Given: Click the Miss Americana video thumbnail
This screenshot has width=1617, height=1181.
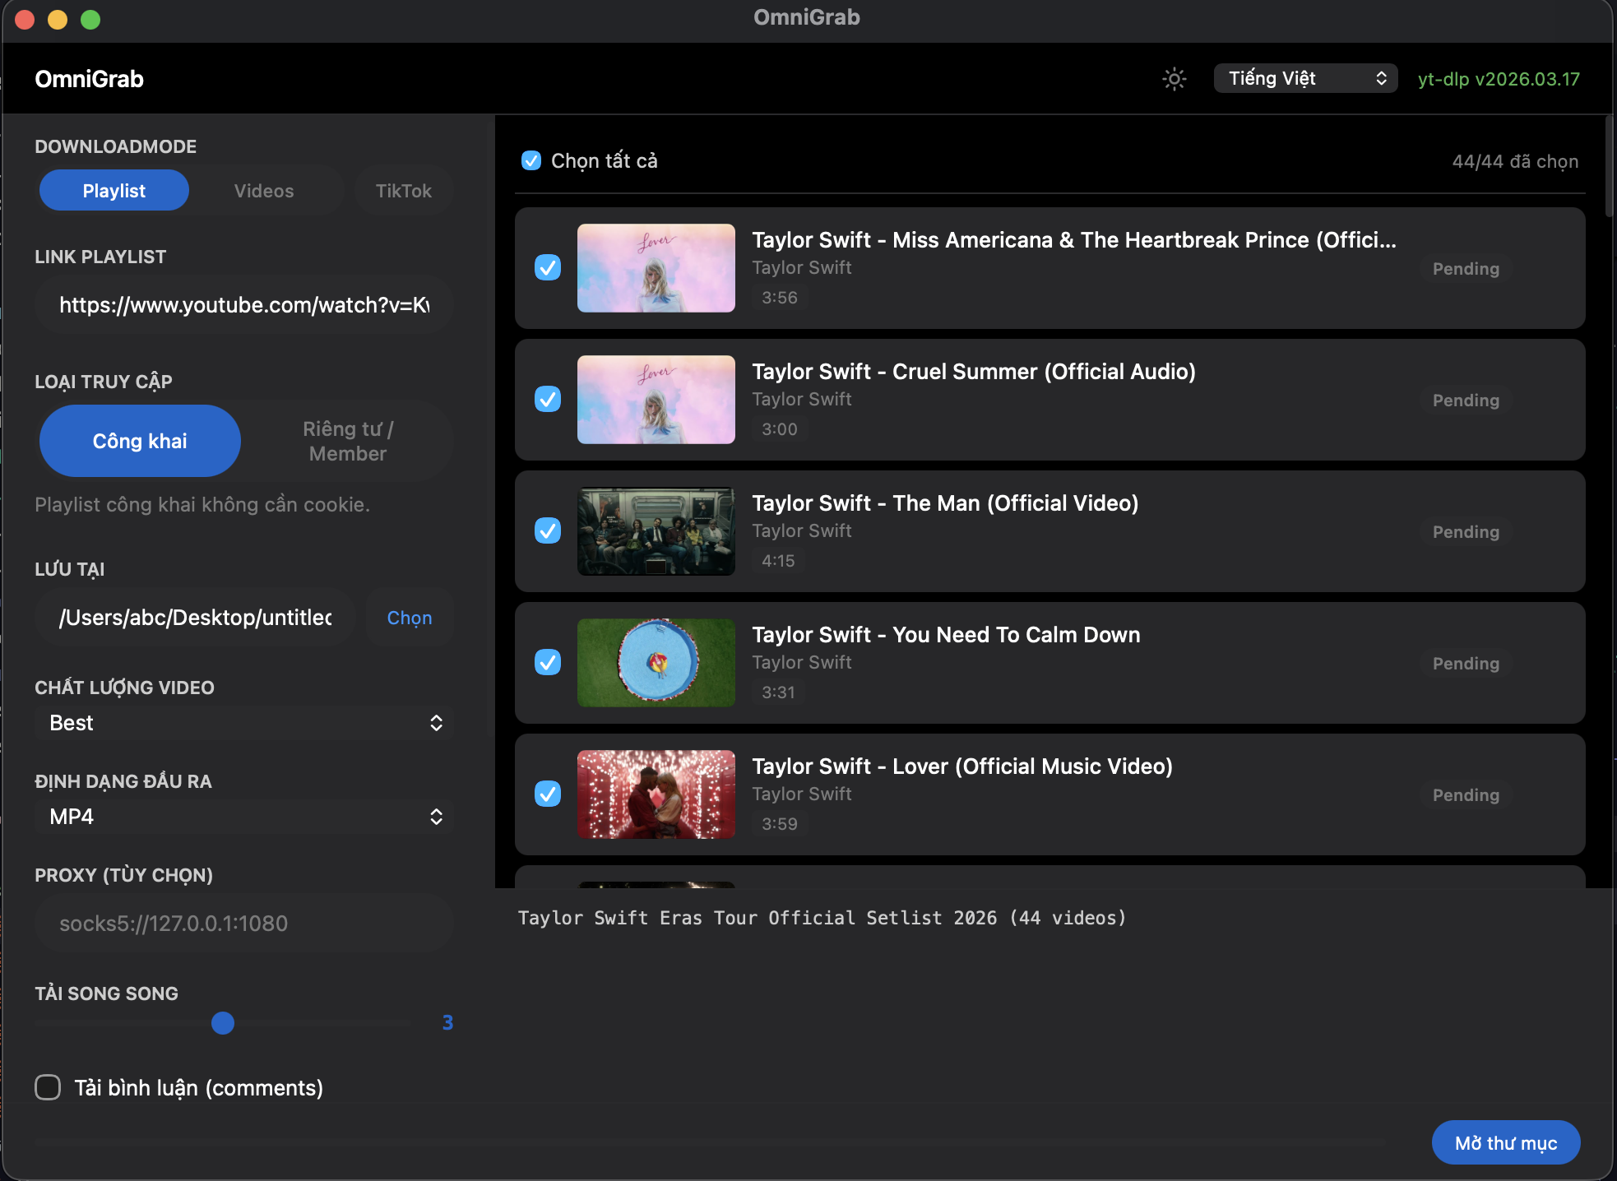Looking at the screenshot, I should click(656, 268).
